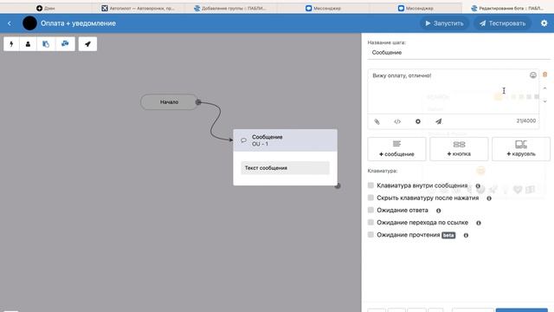This screenshot has width=554, height=312.
Task: Click the copy pages icon in canvas toolbar
Action: pyautogui.click(x=46, y=44)
